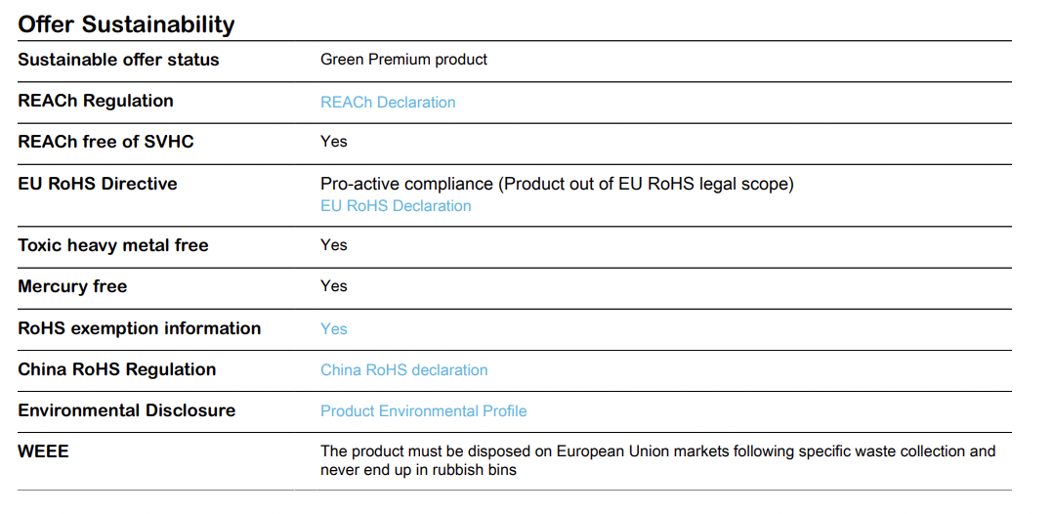Viewport: 1053px width, 514px height.
Task: Open the REACh Declaration link
Action: (x=388, y=103)
